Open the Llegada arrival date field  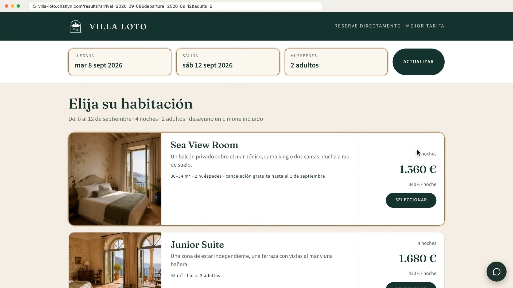tap(120, 62)
